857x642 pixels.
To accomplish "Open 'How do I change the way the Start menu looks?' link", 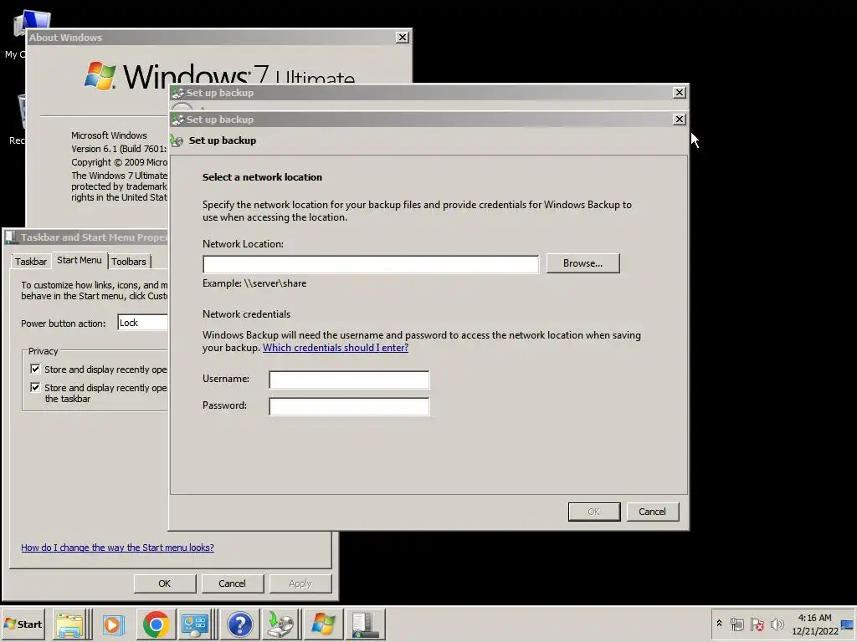I will click(117, 548).
